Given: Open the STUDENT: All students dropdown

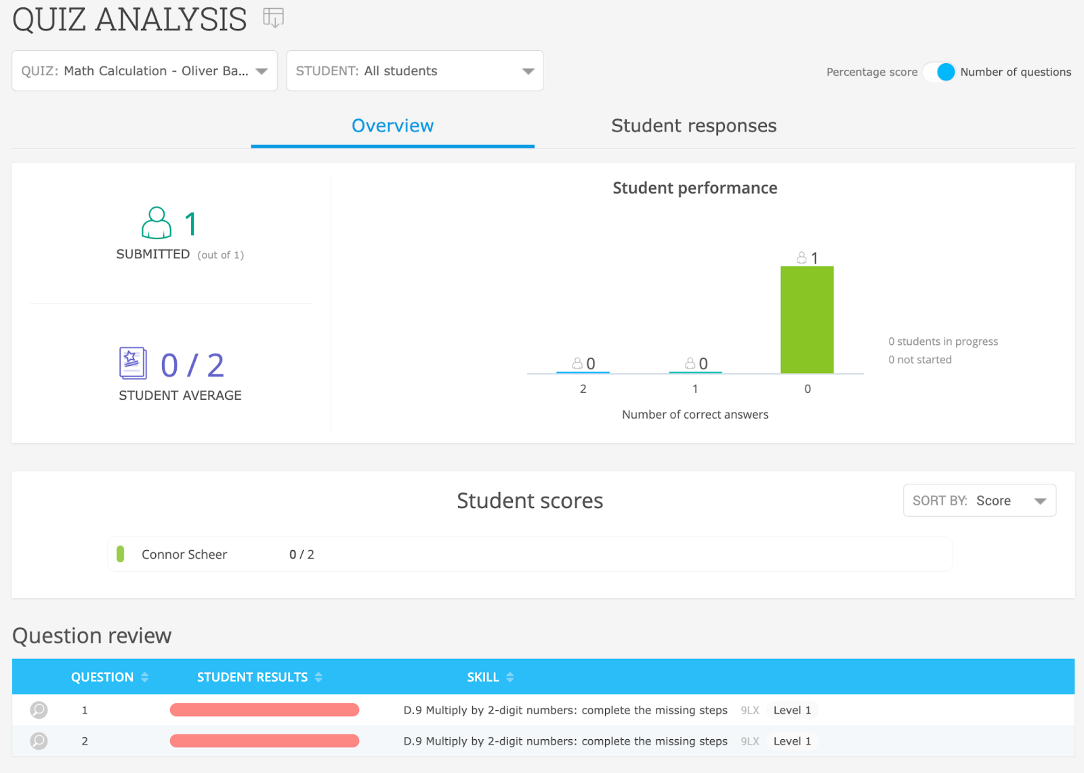Looking at the screenshot, I should point(414,70).
